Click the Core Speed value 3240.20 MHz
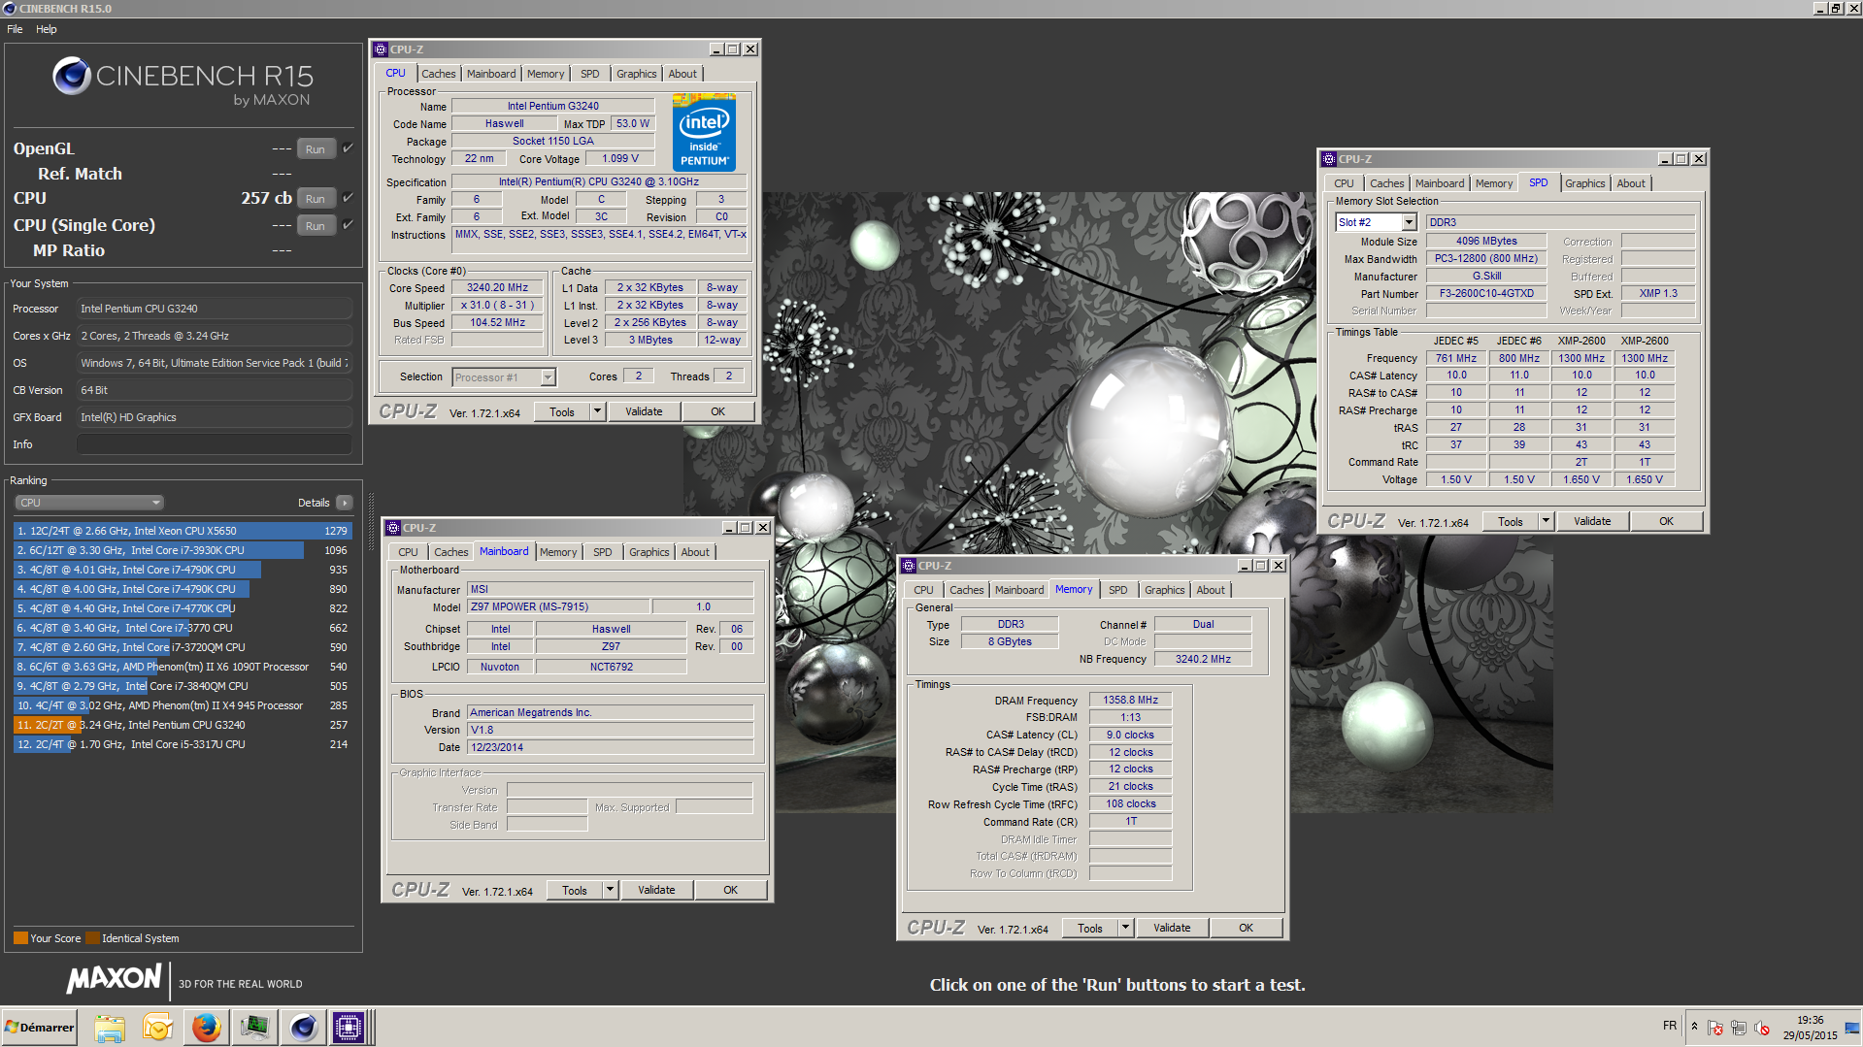This screenshot has height=1047, width=1863. pyautogui.click(x=497, y=288)
